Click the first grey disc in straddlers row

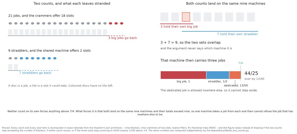coord(10,58)
